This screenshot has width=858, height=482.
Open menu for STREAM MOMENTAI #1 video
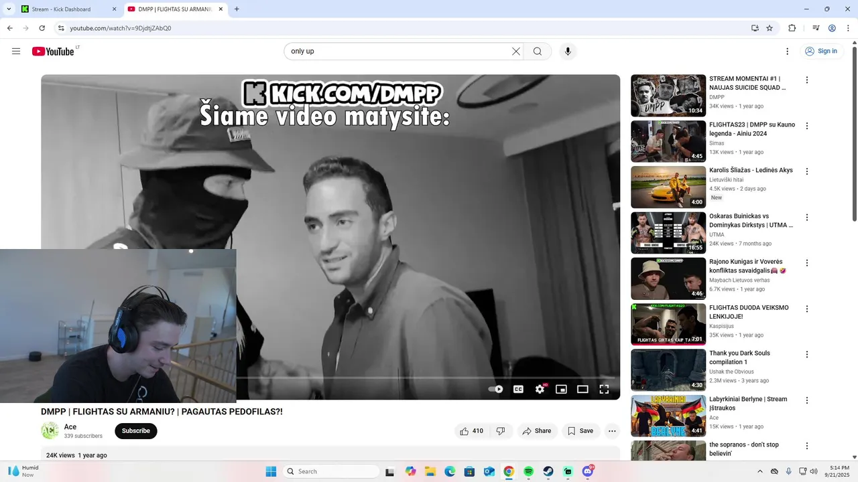coord(807,80)
